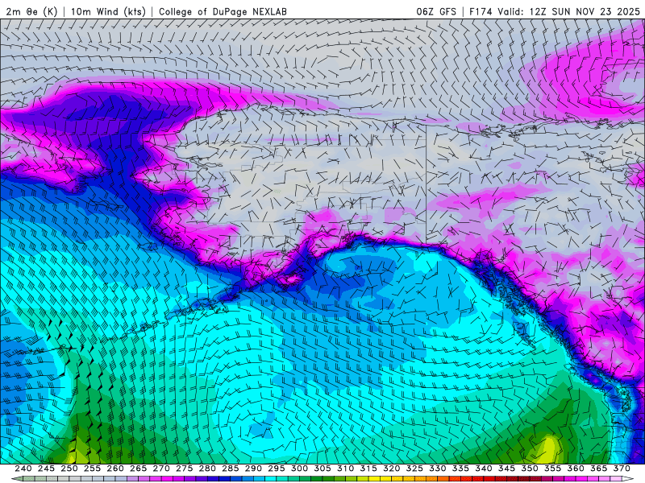The height and width of the screenshot is (483, 645).
Task: Click the 370 value on the color scale
Action: [622, 469]
